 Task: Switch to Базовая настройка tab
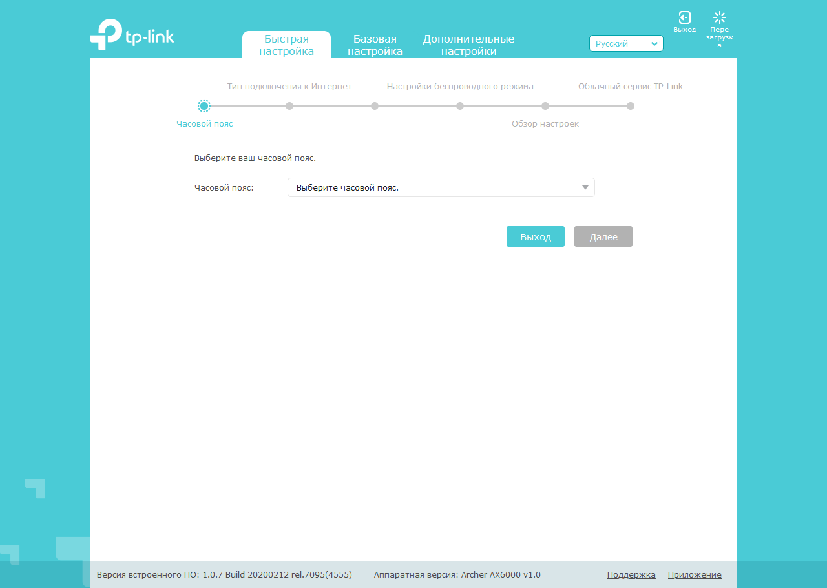[x=375, y=45]
